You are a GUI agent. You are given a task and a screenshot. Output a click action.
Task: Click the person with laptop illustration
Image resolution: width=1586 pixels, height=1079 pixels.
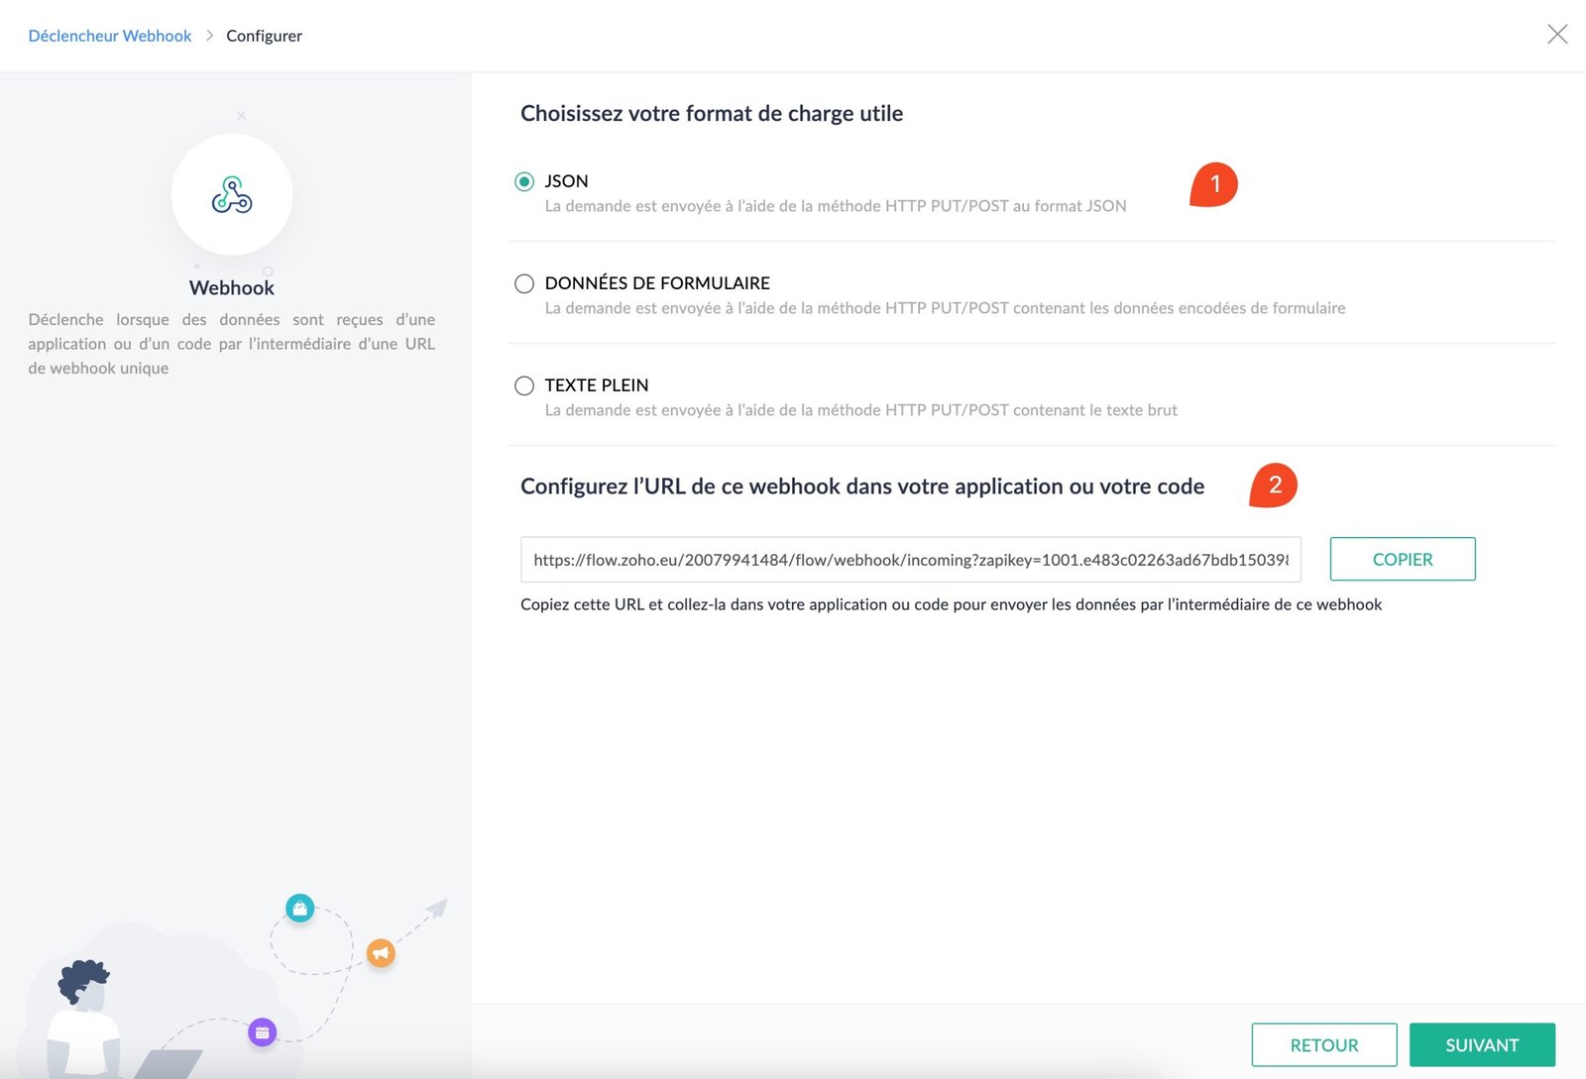(89, 1021)
